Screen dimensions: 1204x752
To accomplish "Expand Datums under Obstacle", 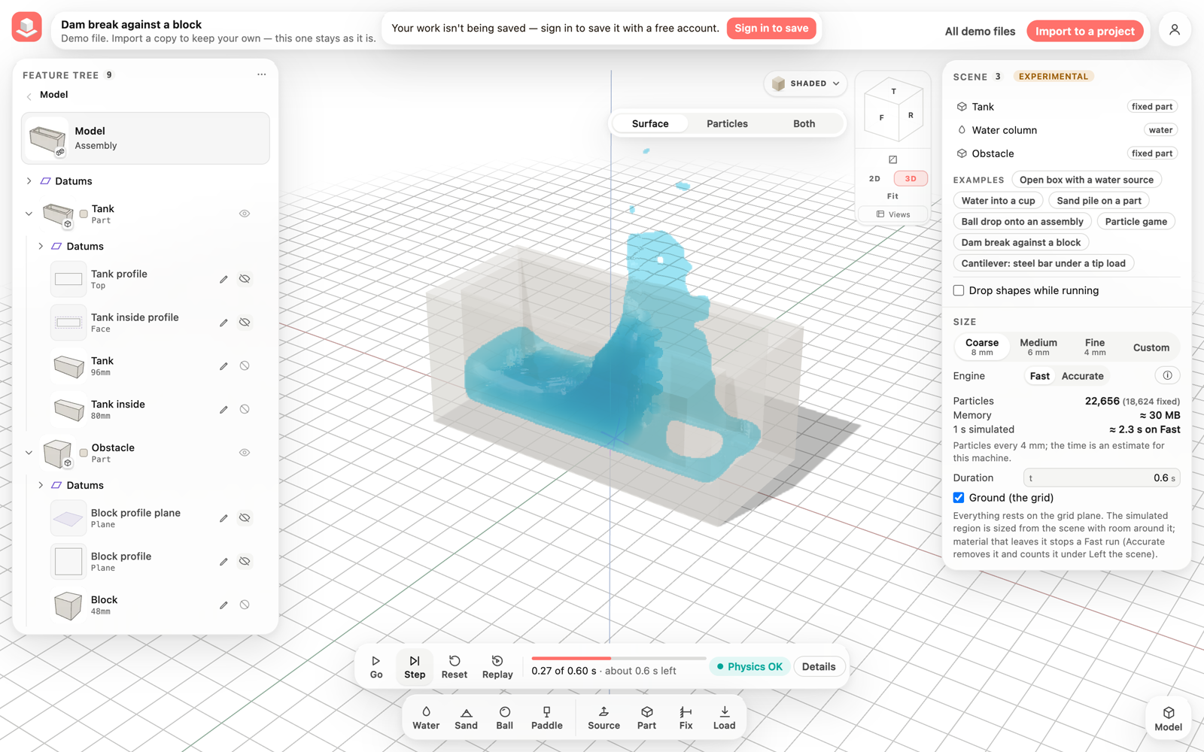I will 41,485.
